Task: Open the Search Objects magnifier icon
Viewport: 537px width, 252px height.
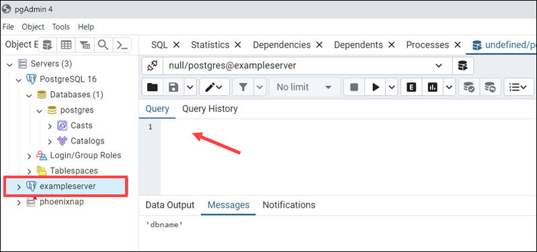Action: (103, 45)
